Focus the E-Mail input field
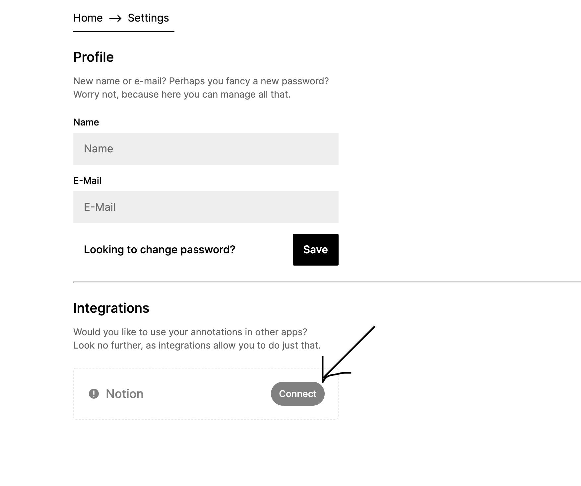Screen dimensions: 581x486 (206, 207)
